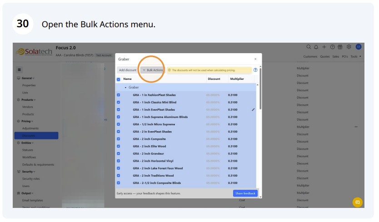This screenshot has width=379, height=222.
Task: Collapse the Graber group row
Action: [x=125, y=88]
